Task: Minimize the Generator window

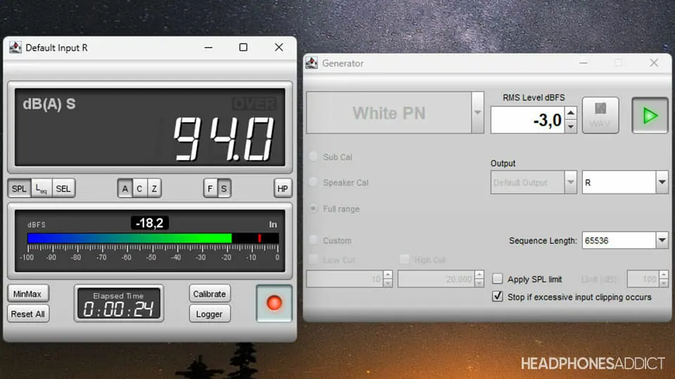Action: (x=584, y=62)
